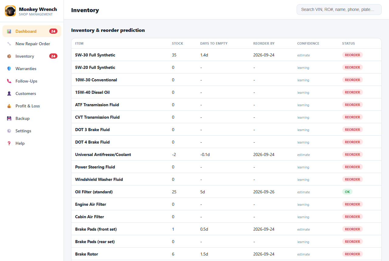Click the 24 badge next to Dashboard

click(x=53, y=31)
